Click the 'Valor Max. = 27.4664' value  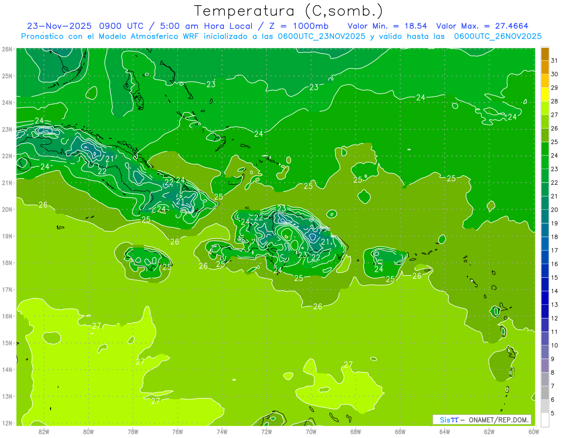(x=482, y=26)
